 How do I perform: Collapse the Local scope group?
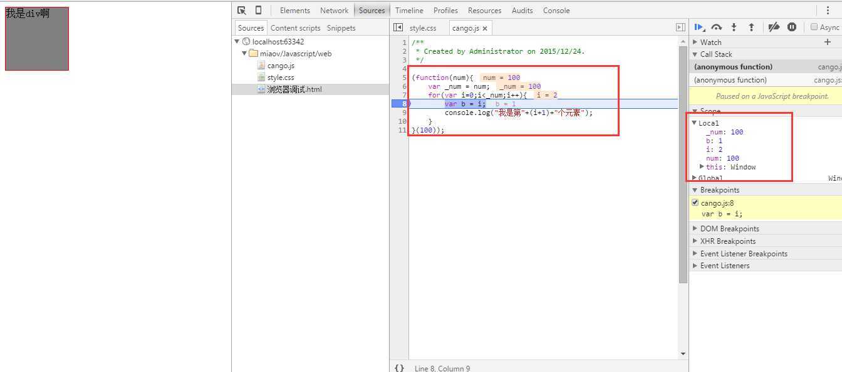(694, 123)
